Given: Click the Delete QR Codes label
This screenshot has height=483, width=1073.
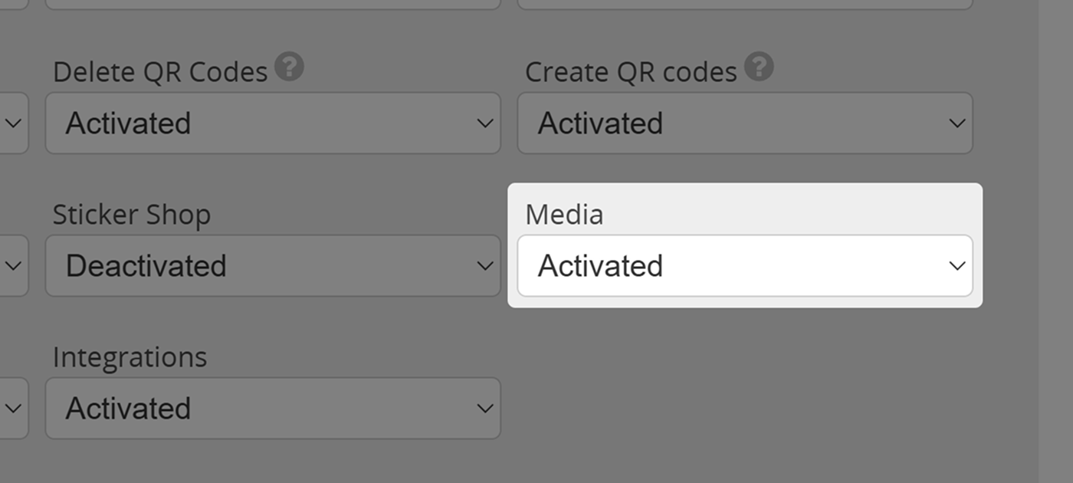Looking at the screenshot, I should 160,71.
